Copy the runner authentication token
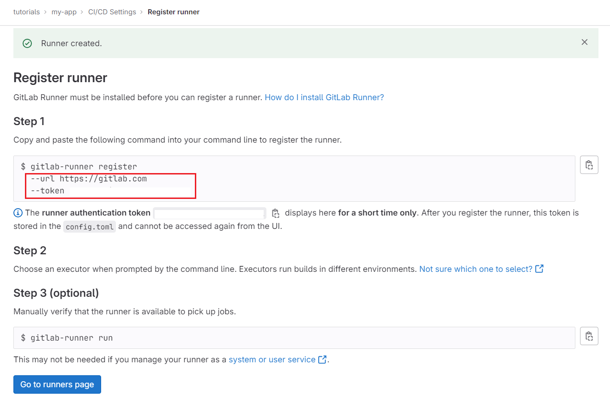Screen dimensions: 610x396 (276, 213)
